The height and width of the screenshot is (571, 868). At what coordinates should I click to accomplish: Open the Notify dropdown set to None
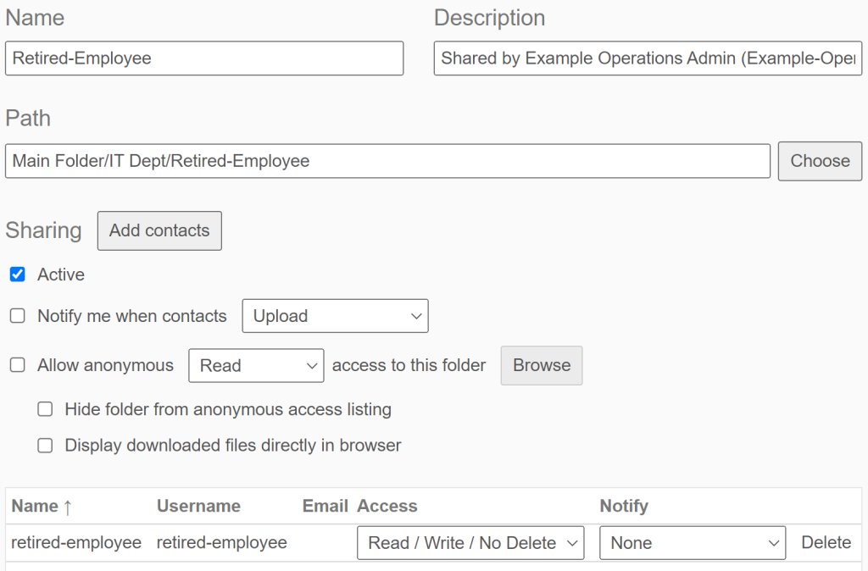point(692,542)
